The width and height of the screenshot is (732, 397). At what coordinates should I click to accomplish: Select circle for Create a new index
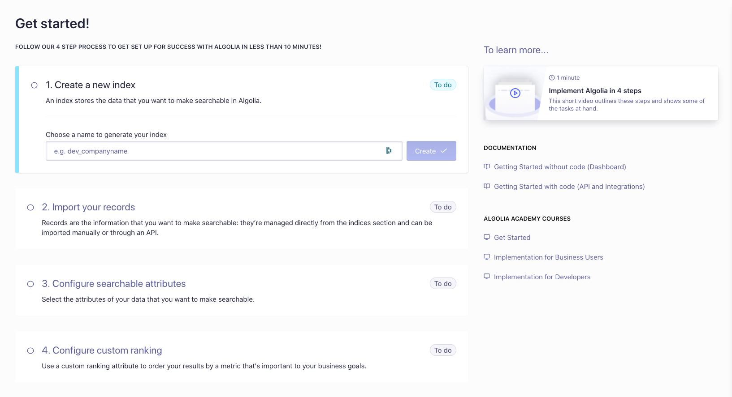point(34,85)
